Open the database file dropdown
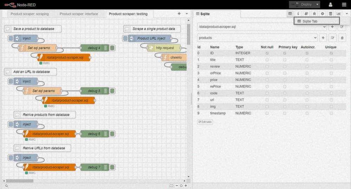This screenshot has width=351, height=189. (262, 27)
